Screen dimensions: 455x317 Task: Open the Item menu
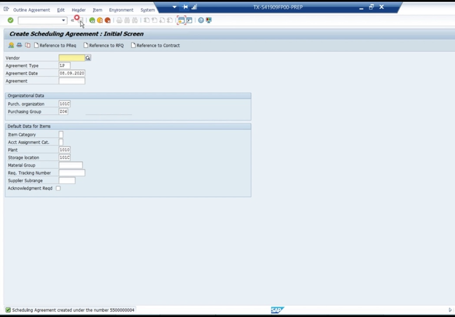97,10
